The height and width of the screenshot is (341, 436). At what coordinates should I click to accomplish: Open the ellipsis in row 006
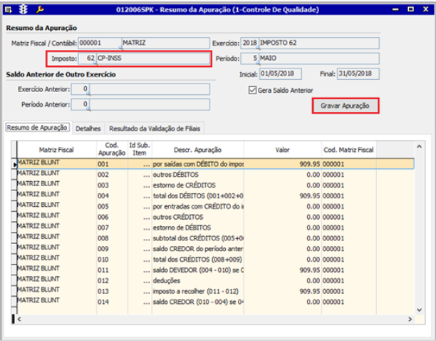coord(147,217)
